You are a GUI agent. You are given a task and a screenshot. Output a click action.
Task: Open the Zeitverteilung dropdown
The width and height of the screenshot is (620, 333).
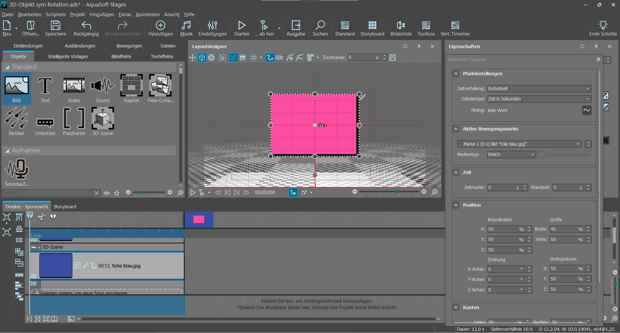(x=539, y=88)
